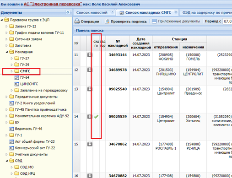Screen dimensions: 232x178
Task: Click the ЦИМ/СМГС document icon
Action: tap(16, 84)
